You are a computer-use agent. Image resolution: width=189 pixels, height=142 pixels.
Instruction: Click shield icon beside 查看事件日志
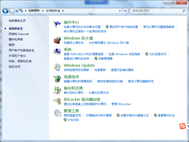pyautogui.click(x=155, y=115)
